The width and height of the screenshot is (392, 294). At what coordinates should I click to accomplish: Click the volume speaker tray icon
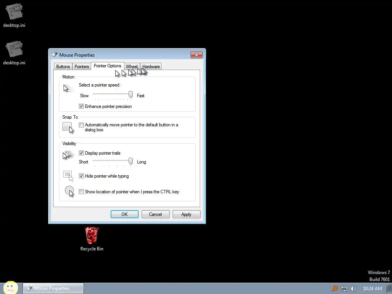tap(353, 289)
